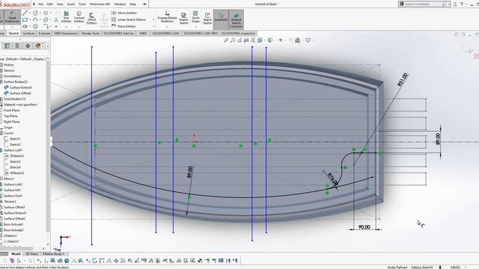Image resolution: width=479 pixels, height=269 pixels.
Task: Open the Display/Delete Relations dropdown arrow
Action: (x=167, y=27)
